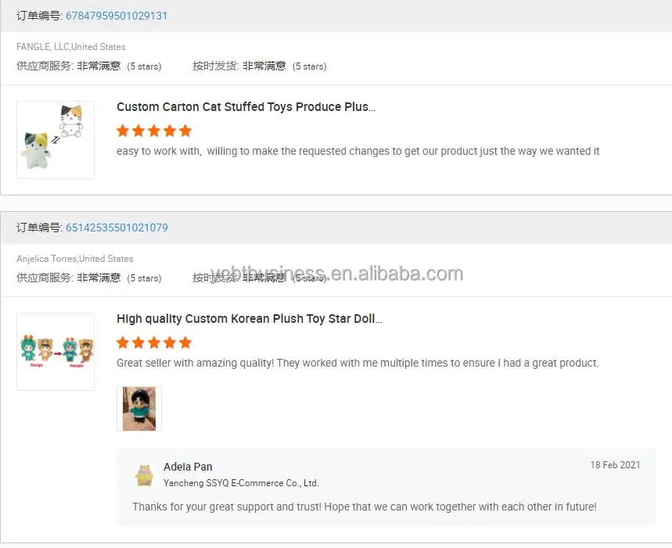Click the first review's on-time shipment rating text
This screenshot has height=548, width=672.
point(259,66)
